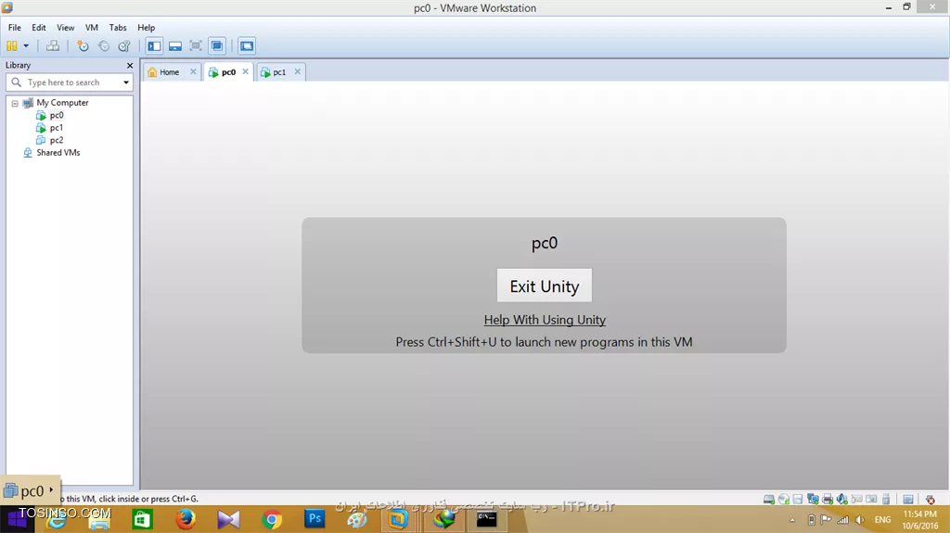Open the Library search filter dropdown
950x533 pixels.
coord(126,82)
